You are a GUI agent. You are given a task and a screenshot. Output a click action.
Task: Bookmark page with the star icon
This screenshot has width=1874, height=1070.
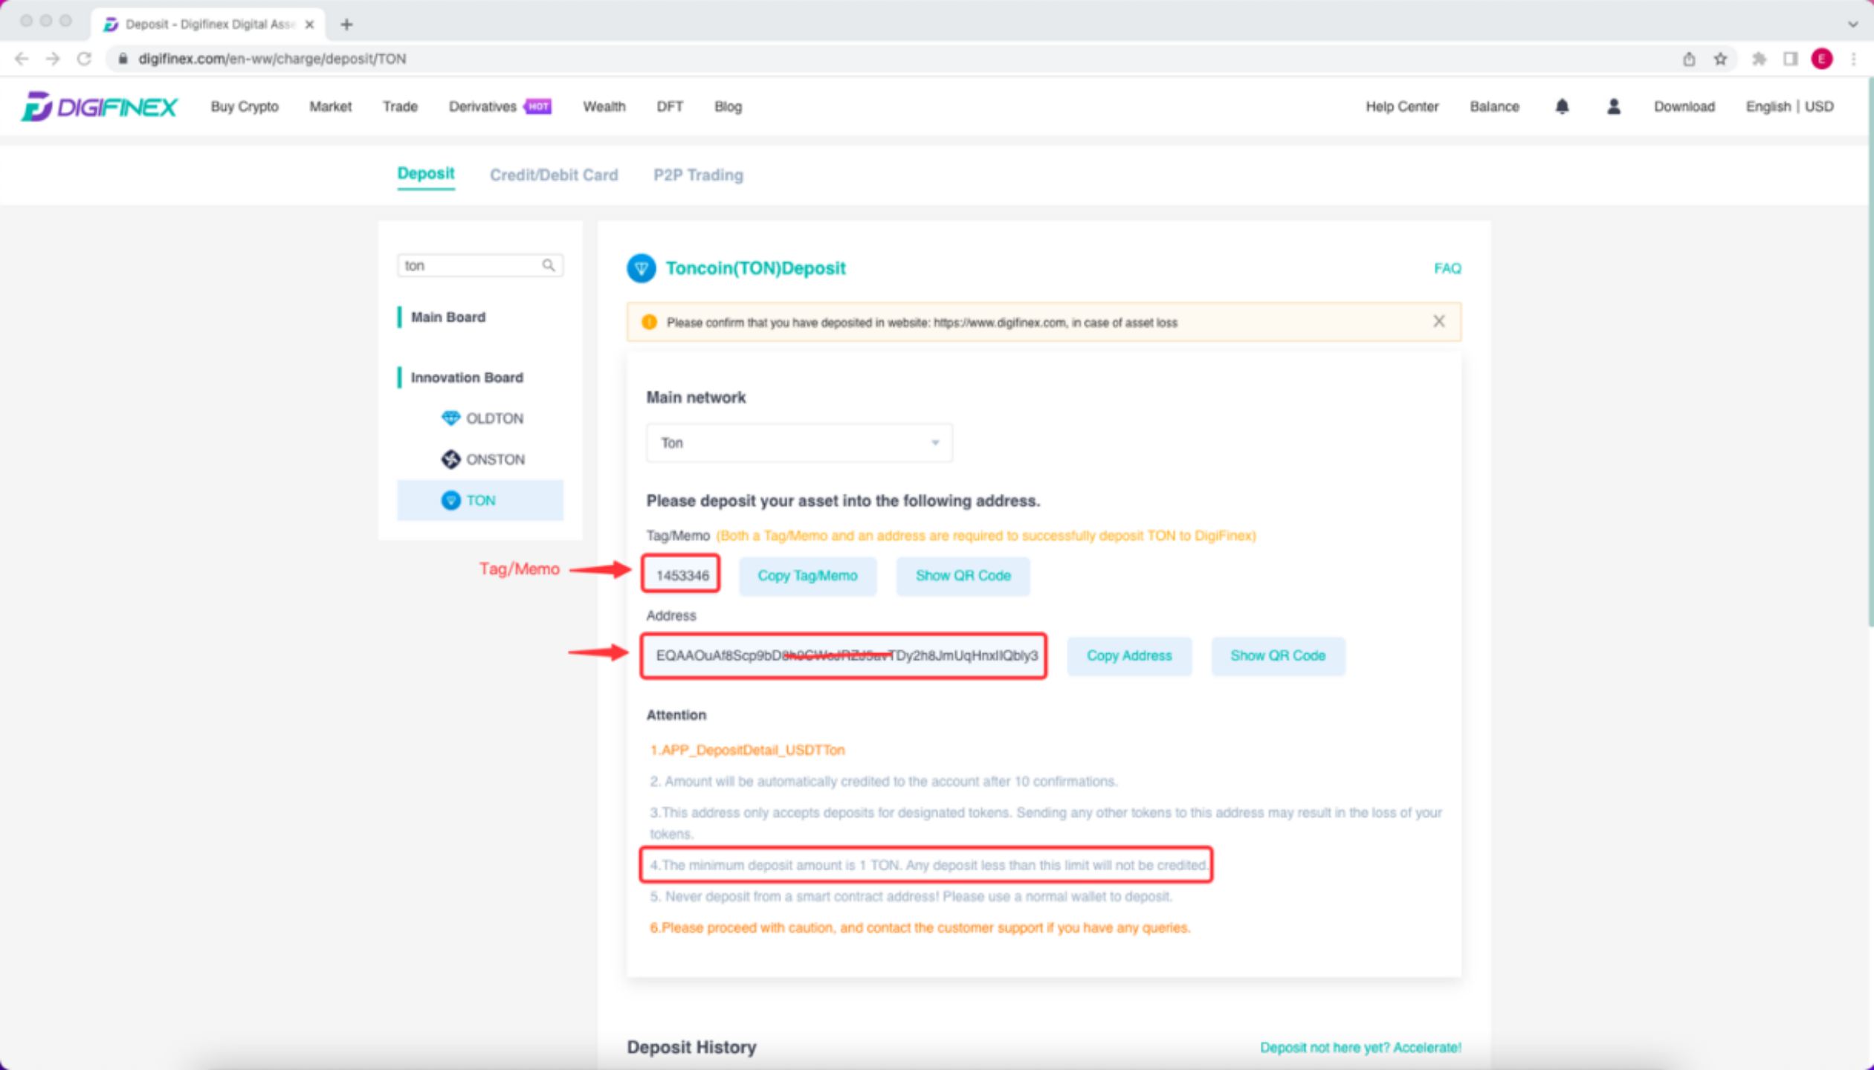(1720, 59)
